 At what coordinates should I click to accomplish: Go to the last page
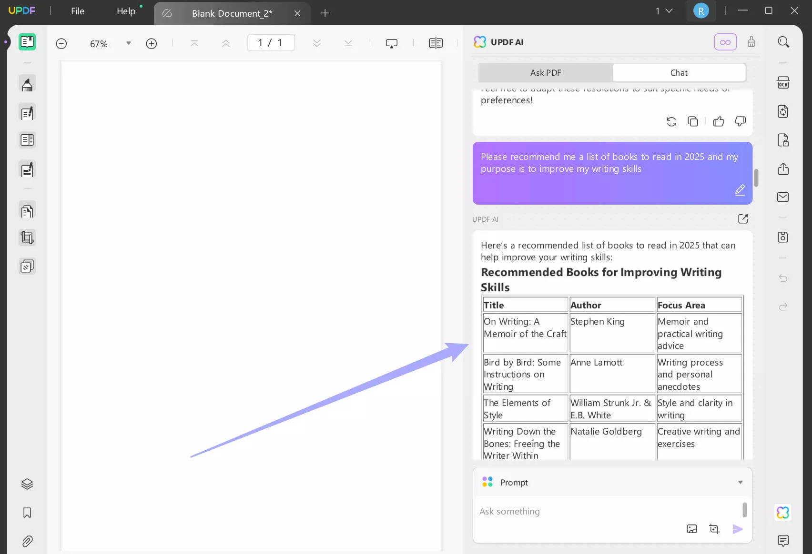(348, 43)
